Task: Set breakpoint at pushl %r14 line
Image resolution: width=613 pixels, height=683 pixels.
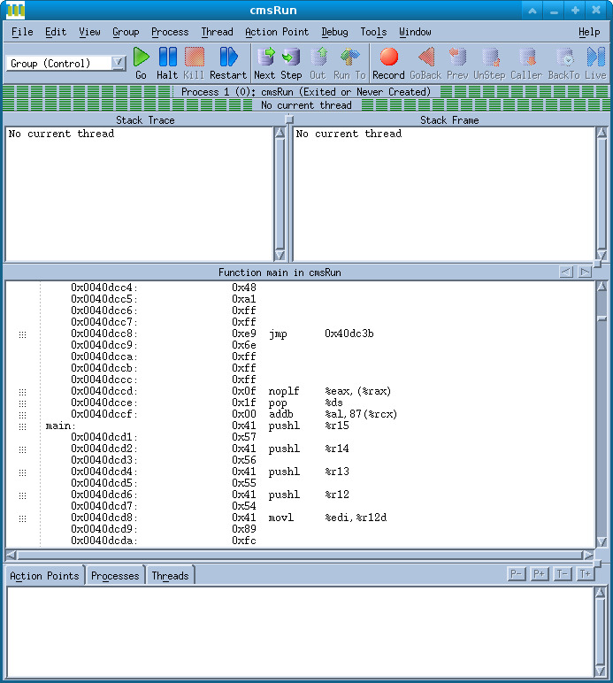Action: (x=23, y=449)
